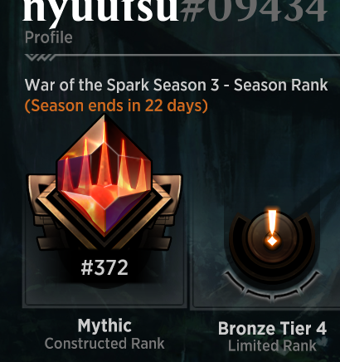The width and height of the screenshot is (340, 362).
Task: Click the tier progress pips arc below Bronze icon
Action: [272, 286]
